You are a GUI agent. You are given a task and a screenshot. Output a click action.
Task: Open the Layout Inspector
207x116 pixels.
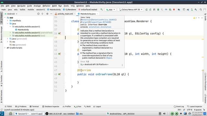(194, 107)
